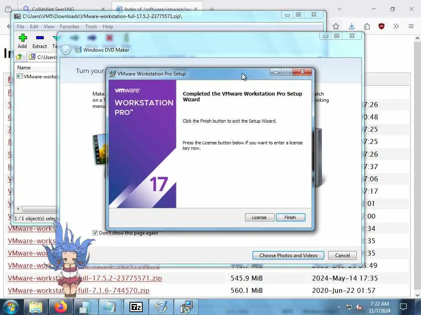Click the 545.9 MiB size cell
This screenshot has height=315, width=421.
pyautogui.click(x=247, y=278)
